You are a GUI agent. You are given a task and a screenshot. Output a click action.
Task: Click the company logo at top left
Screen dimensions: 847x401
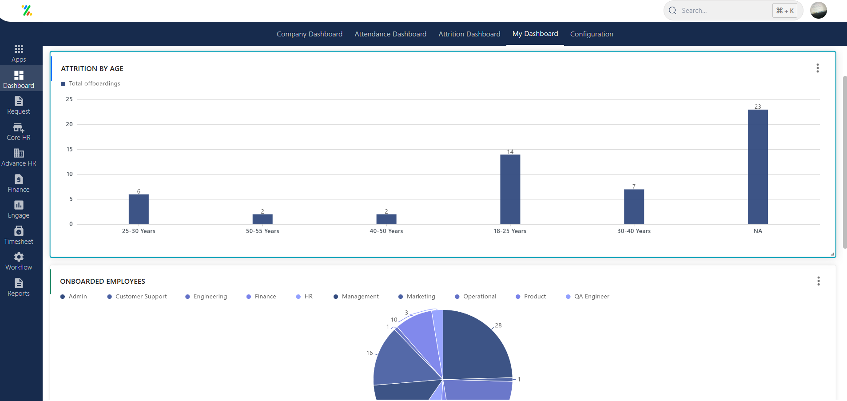(27, 10)
